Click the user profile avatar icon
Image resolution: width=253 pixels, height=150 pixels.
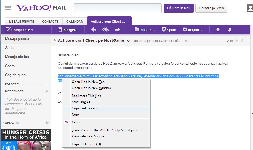250,8
